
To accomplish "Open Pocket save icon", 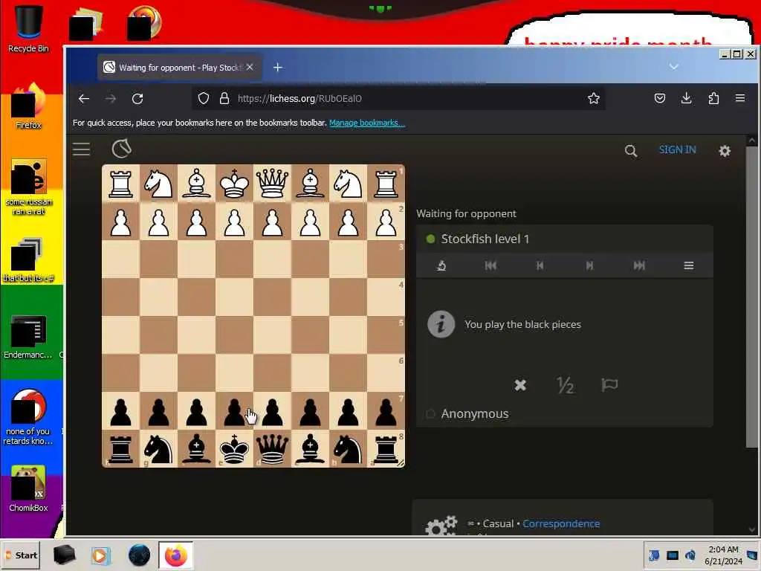I will coord(660,99).
